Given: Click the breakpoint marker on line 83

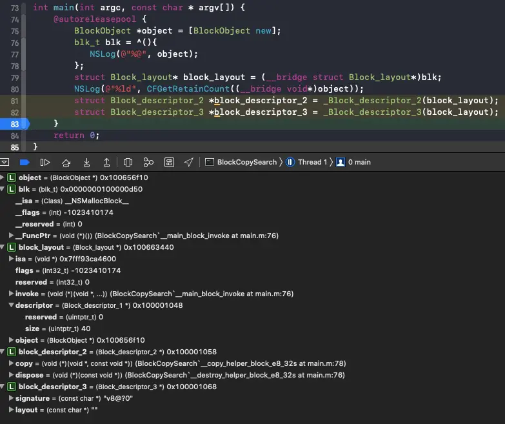Looking at the screenshot, I should (15, 124).
